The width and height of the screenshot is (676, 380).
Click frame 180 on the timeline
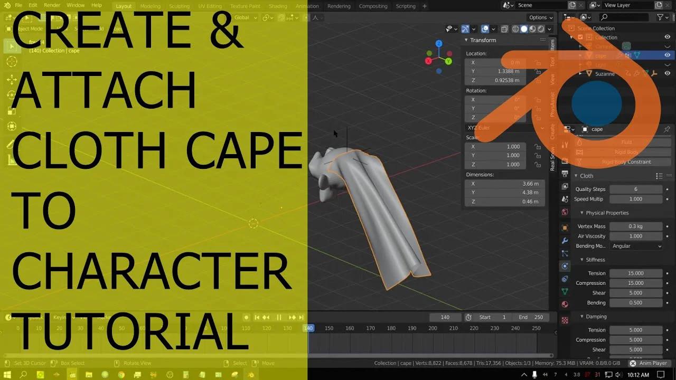click(391, 328)
